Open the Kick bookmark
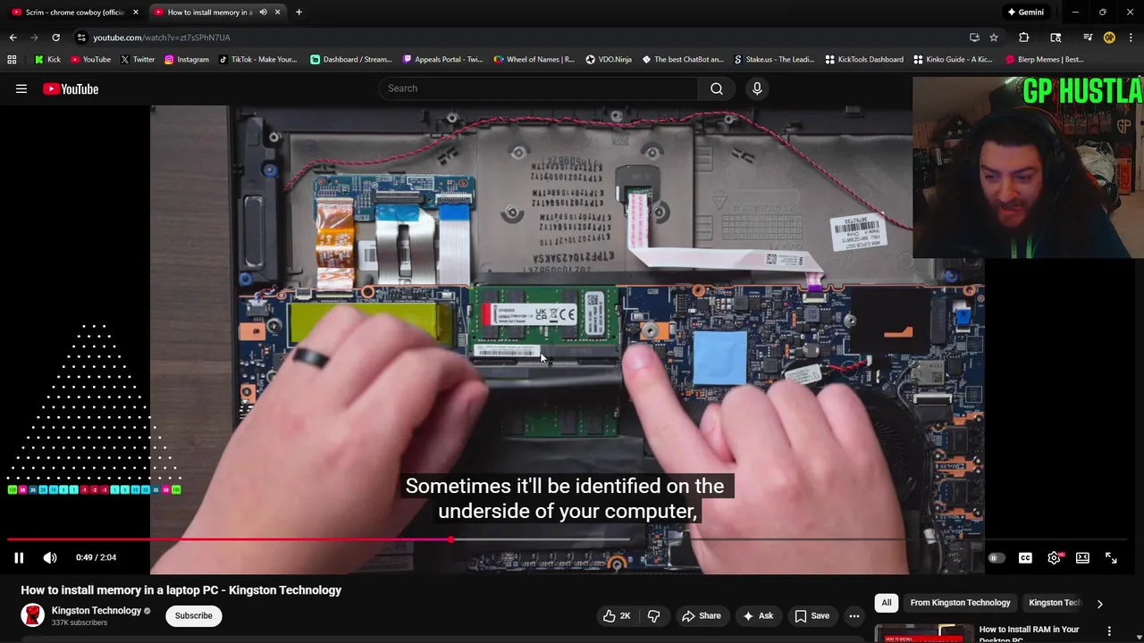The image size is (1144, 643). pyautogui.click(x=47, y=60)
